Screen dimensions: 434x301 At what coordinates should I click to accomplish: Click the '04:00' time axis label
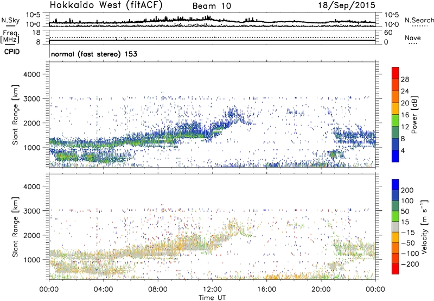[x=103, y=290]
